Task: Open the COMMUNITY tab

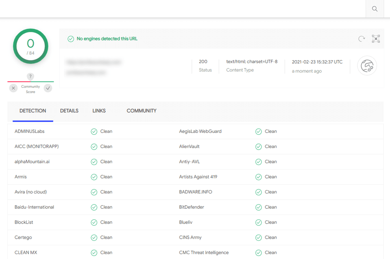Action: coord(142,111)
